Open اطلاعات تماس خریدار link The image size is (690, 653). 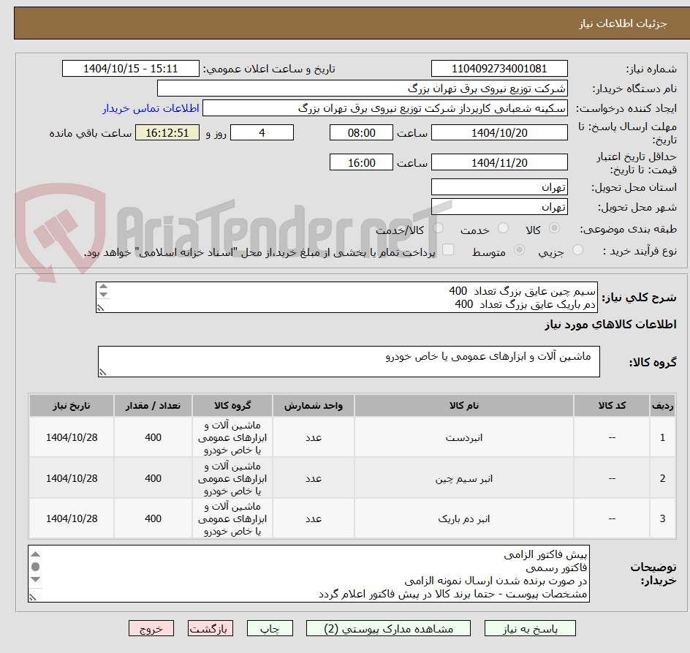[151, 108]
